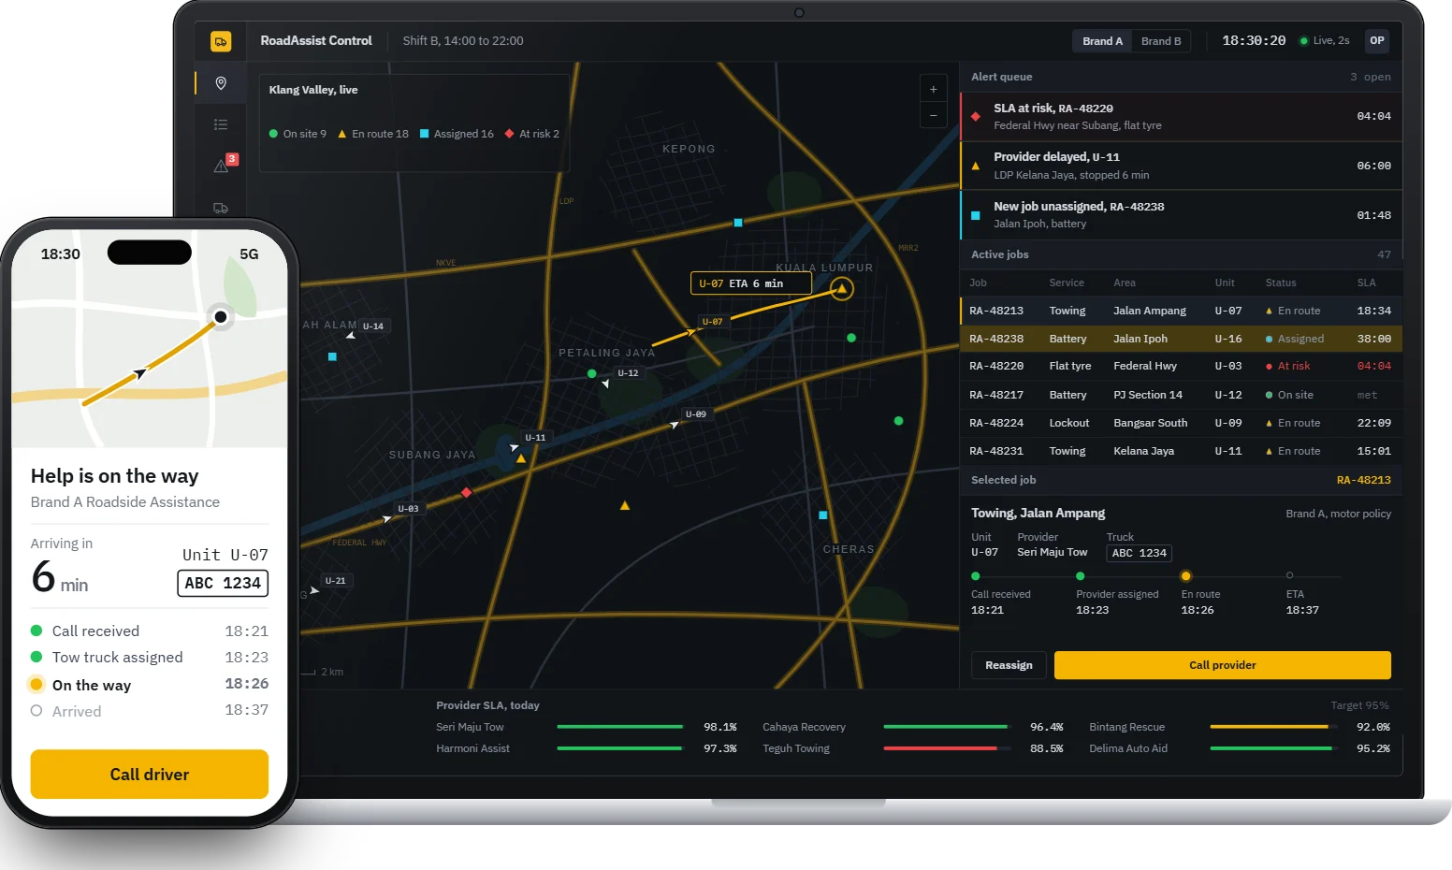Click the Call provider button
1452x870 pixels.
[1223, 665]
